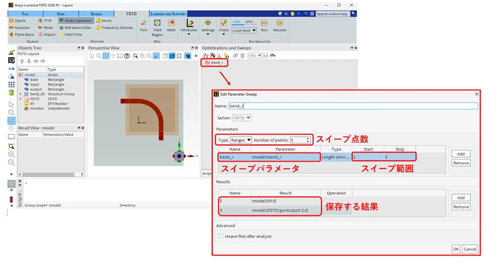Select the FDTD ribbon tab
This screenshot has height=275, width=503.
[131, 14]
